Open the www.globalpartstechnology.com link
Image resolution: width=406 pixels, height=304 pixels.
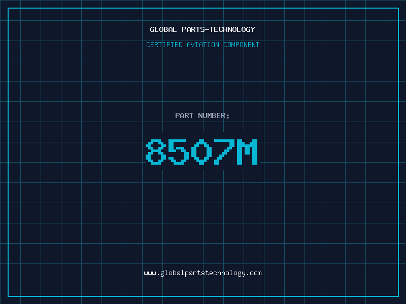202,273
